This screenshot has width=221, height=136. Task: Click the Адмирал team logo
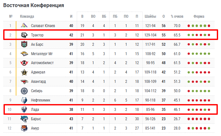[25, 72]
